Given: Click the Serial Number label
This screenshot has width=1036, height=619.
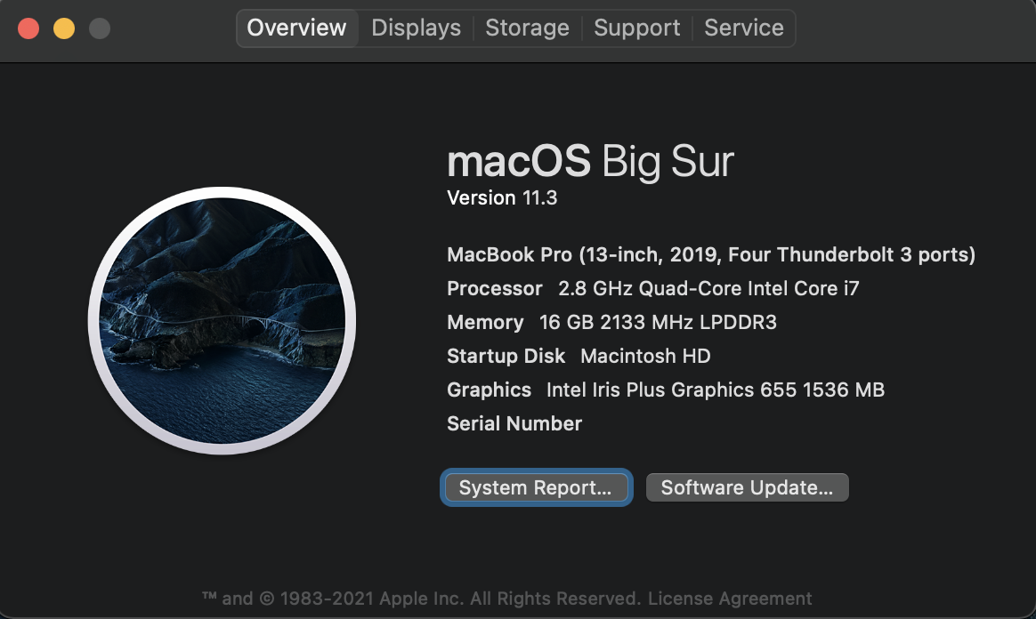Looking at the screenshot, I should tap(514, 423).
